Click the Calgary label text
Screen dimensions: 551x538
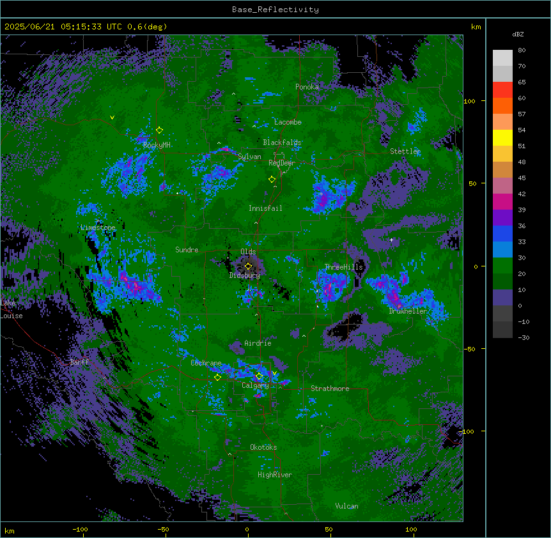(256, 385)
